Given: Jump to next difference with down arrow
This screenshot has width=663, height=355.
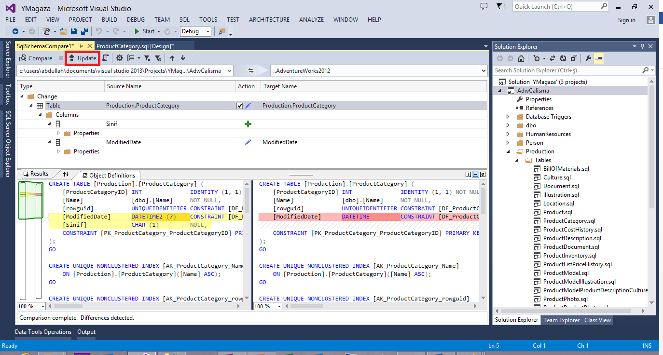Looking at the screenshot, I should pos(183,58).
